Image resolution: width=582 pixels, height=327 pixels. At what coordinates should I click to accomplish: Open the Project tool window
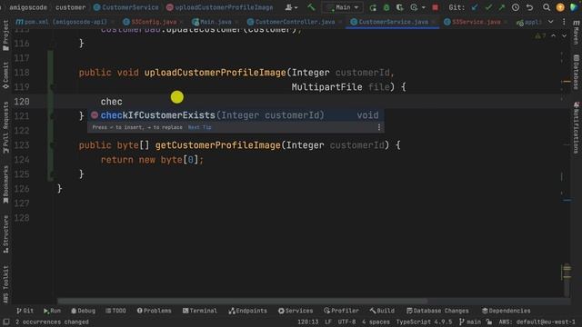(5, 35)
